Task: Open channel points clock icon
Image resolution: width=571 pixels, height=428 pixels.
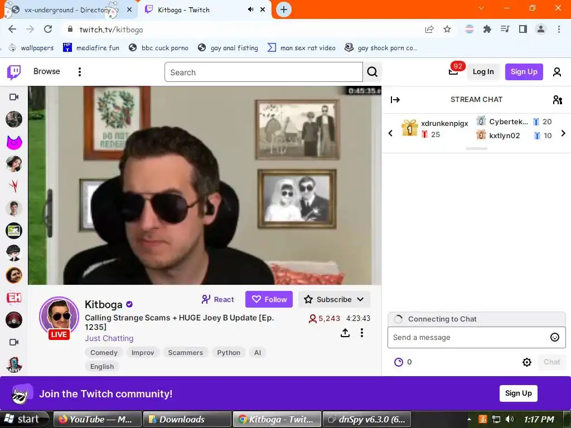Action: coord(399,362)
